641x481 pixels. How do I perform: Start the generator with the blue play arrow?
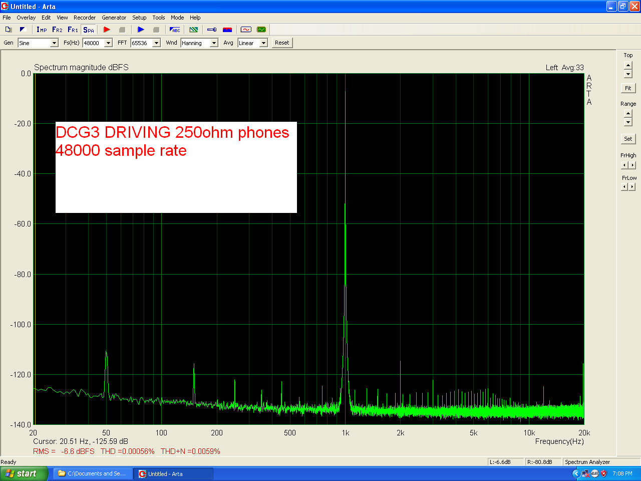pos(141,30)
